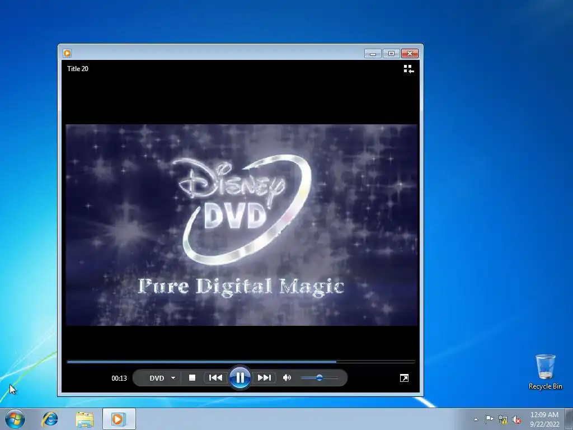Click the Windows Media Player title icon

coord(67,53)
